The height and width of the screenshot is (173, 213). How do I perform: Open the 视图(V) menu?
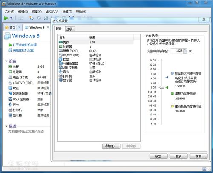click(37, 12)
